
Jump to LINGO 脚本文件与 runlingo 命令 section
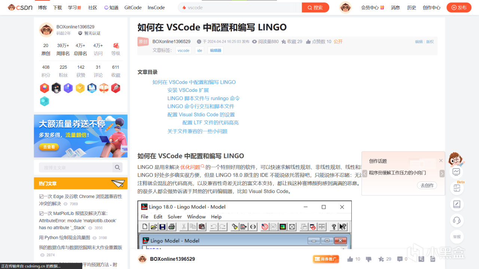[x=204, y=98]
